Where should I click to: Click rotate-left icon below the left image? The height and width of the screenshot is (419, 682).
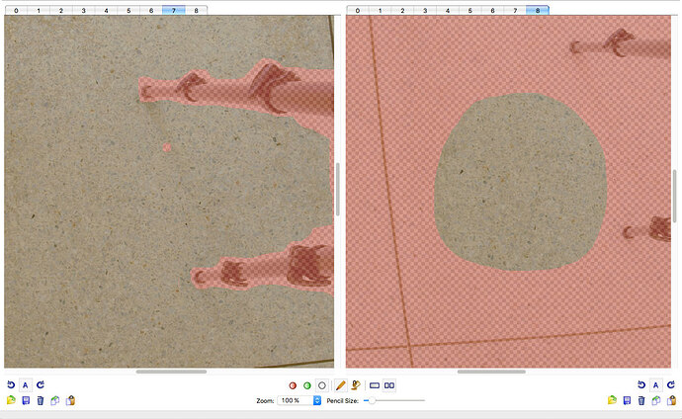[x=11, y=384]
